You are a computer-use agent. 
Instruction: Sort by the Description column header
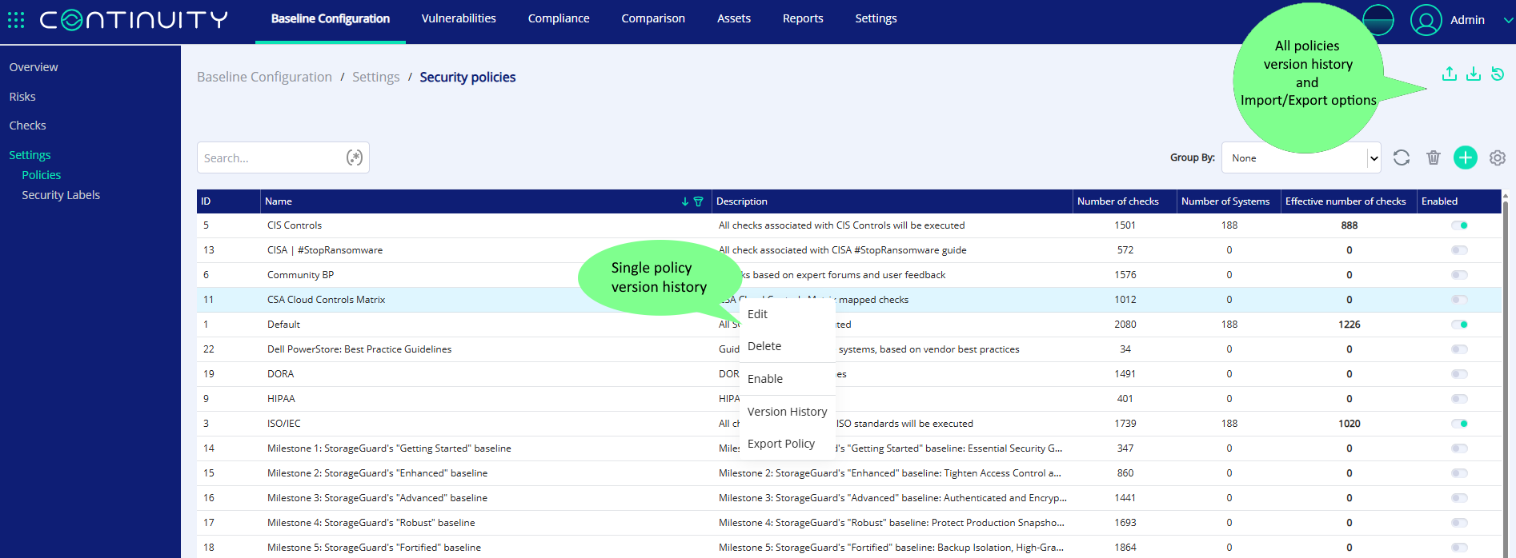pos(892,201)
